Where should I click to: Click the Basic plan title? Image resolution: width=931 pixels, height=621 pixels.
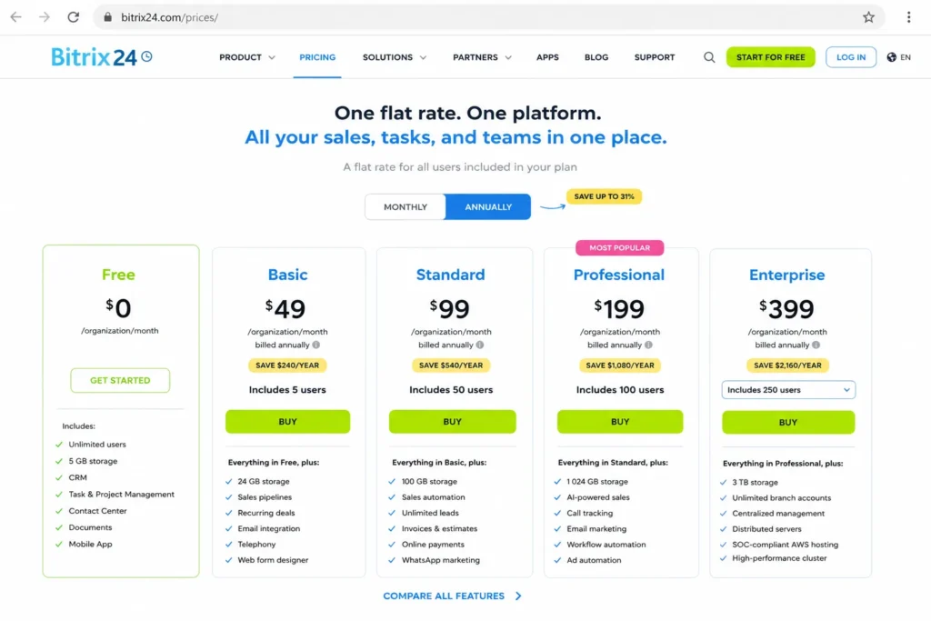[287, 275]
